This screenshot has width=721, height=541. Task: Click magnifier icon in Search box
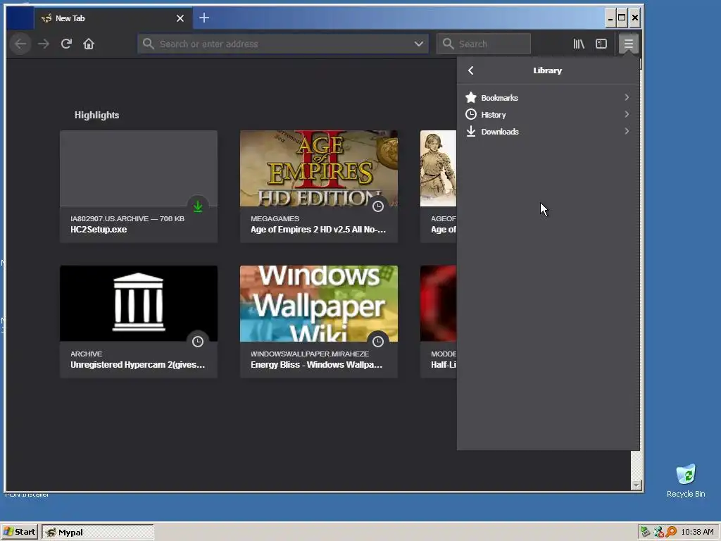coord(448,44)
